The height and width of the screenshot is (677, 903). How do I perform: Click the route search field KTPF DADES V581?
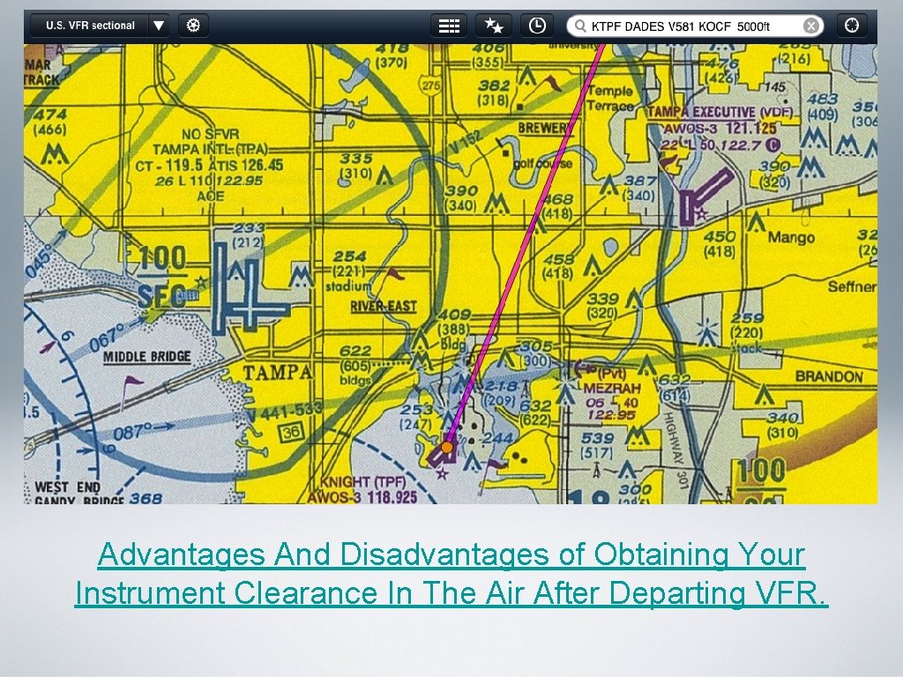click(694, 26)
